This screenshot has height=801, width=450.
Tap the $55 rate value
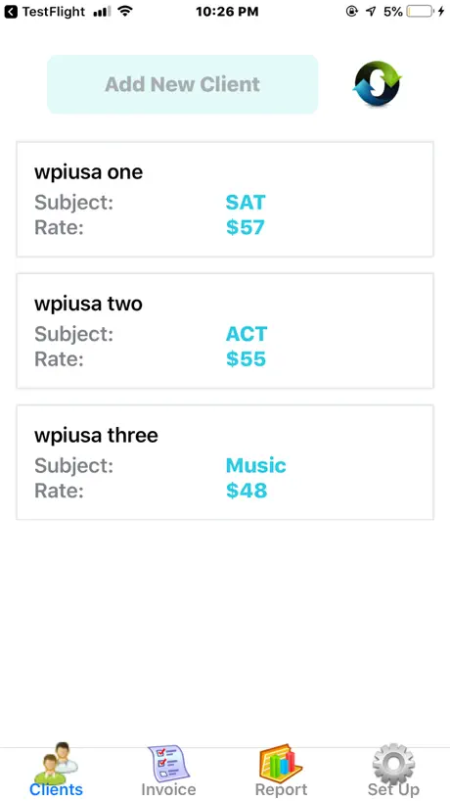(x=247, y=359)
